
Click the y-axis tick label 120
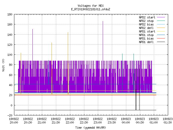[x=10, y=45]
